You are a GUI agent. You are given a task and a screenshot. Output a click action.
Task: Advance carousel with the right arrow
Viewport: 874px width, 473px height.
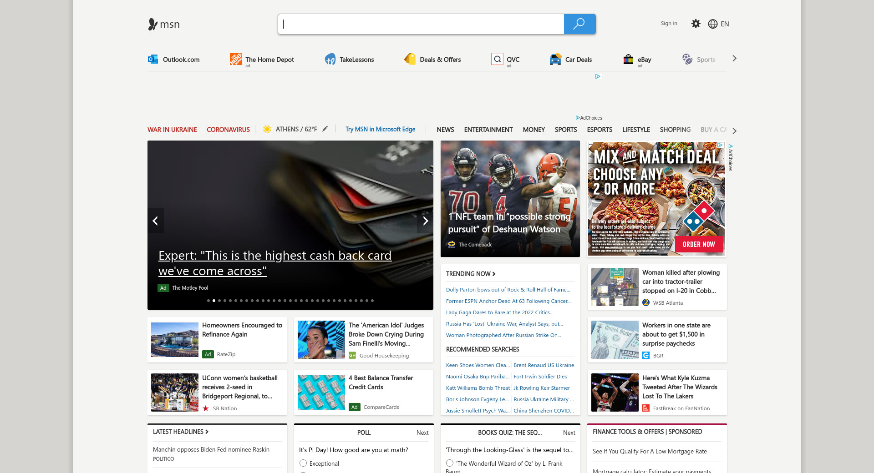pyautogui.click(x=425, y=221)
